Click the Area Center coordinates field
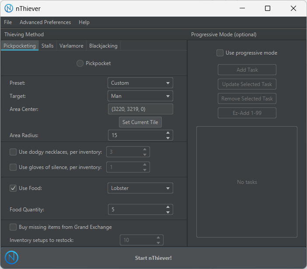 (x=140, y=109)
